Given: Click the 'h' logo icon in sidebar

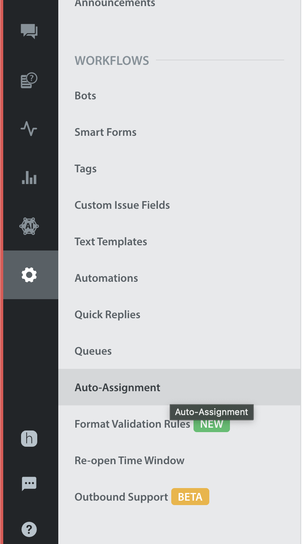Looking at the screenshot, I should coord(29,439).
